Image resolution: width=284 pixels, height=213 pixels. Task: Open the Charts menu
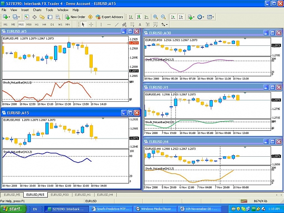coord(37,10)
